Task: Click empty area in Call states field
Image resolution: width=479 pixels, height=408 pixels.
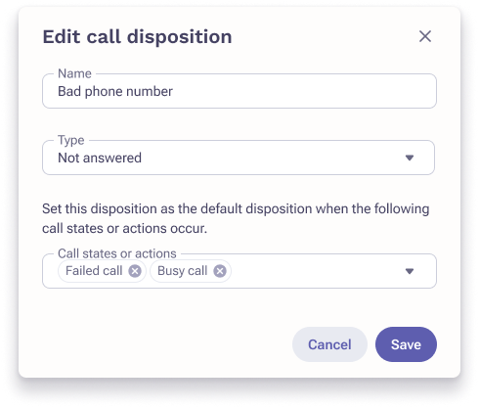Action: 316,271
